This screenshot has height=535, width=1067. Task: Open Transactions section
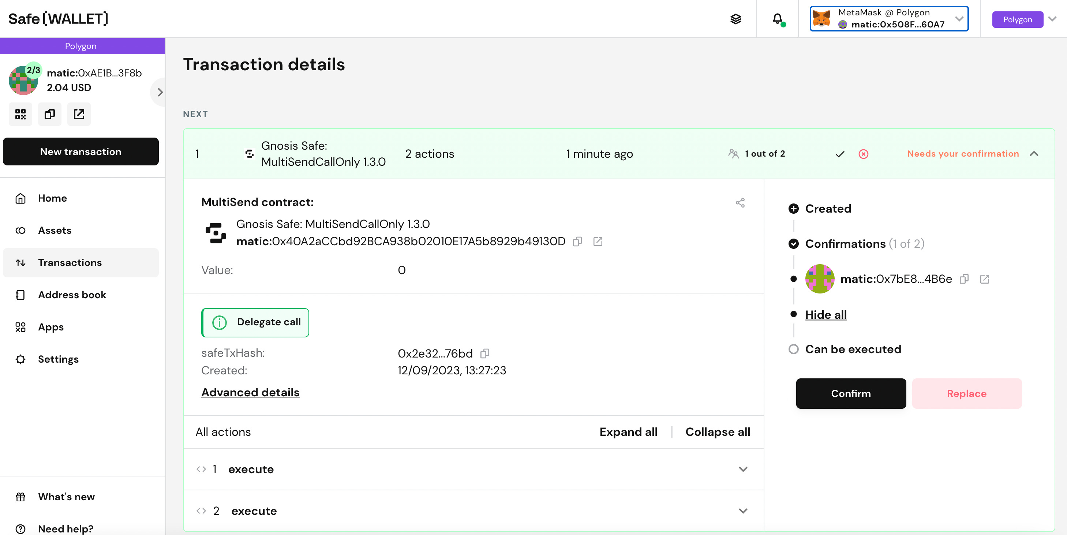click(x=81, y=262)
